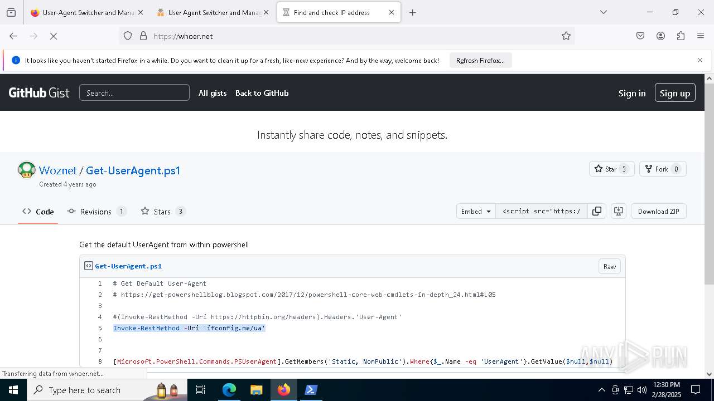This screenshot has height=401, width=714.
Task: Show hidden tray icons chevron
Action: click(x=601, y=390)
